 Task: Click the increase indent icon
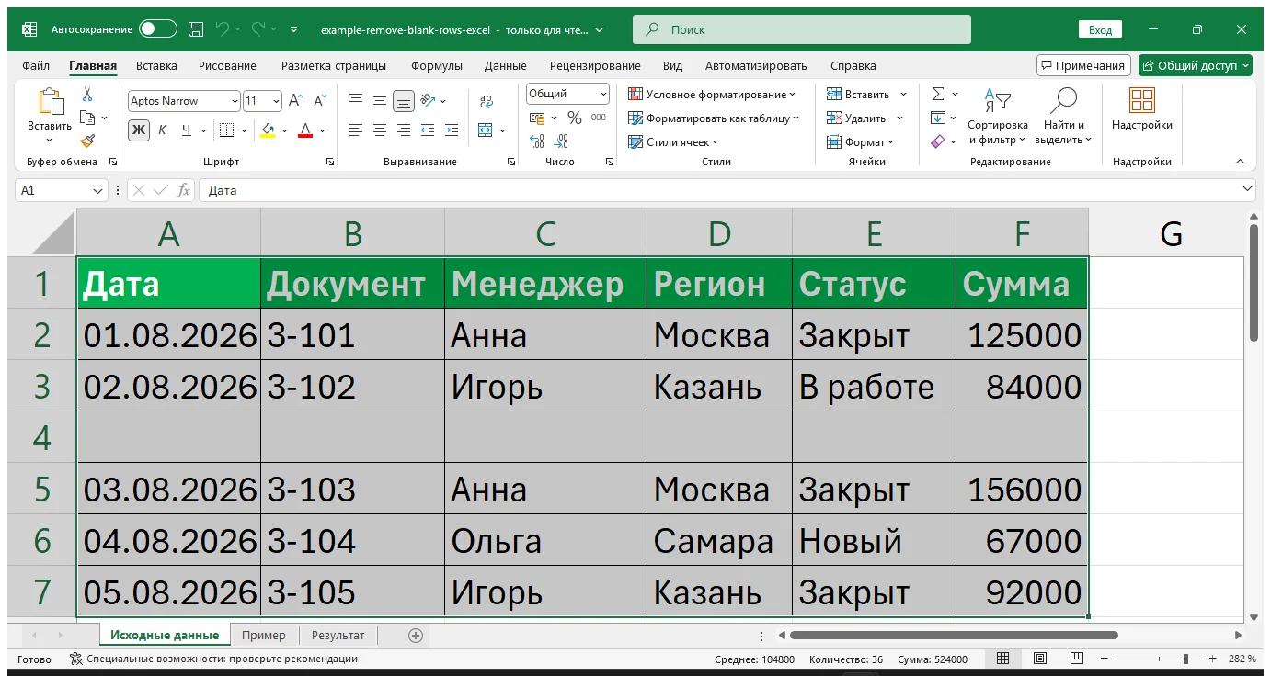coord(451,130)
